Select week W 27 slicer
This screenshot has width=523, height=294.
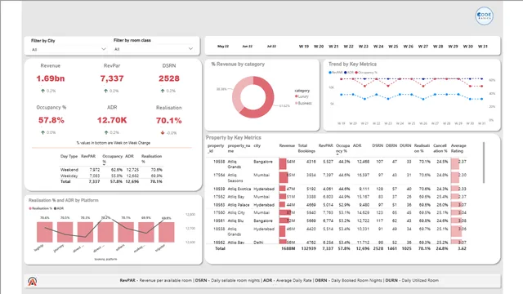point(423,47)
